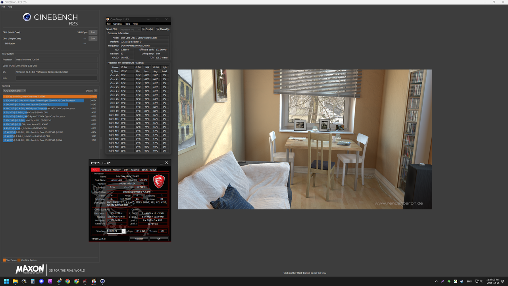This screenshot has height=286, width=508.
Task: Open Microsoft Edge from the taskbar
Action: 42,281
